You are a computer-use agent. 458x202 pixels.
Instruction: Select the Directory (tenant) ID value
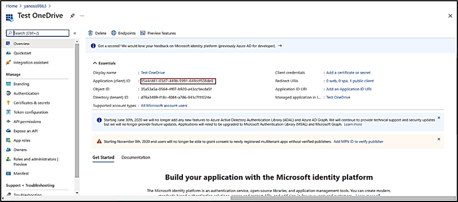(176, 97)
